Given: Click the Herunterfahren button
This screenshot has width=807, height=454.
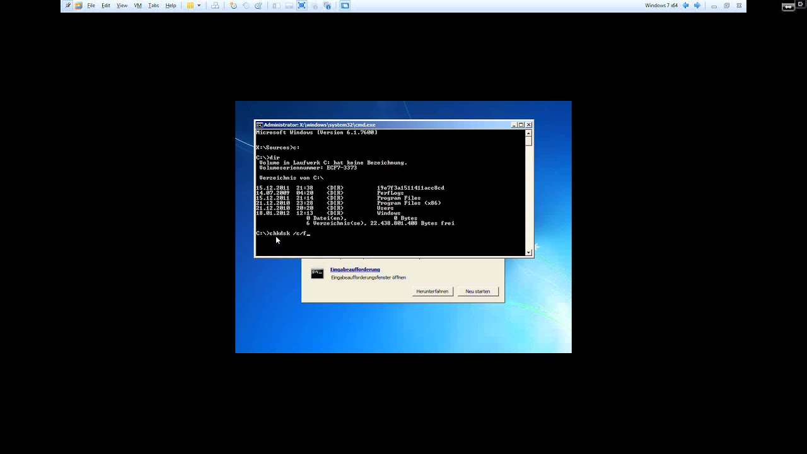Looking at the screenshot, I should tap(433, 291).
